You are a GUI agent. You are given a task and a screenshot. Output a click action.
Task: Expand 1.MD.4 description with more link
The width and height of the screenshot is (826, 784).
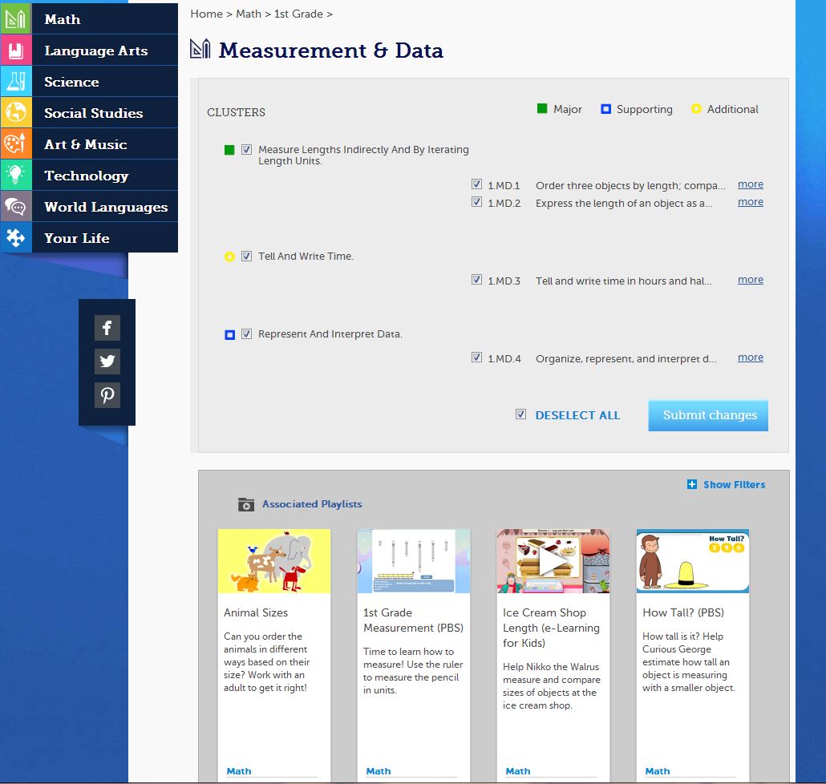[x=750, y=358]
